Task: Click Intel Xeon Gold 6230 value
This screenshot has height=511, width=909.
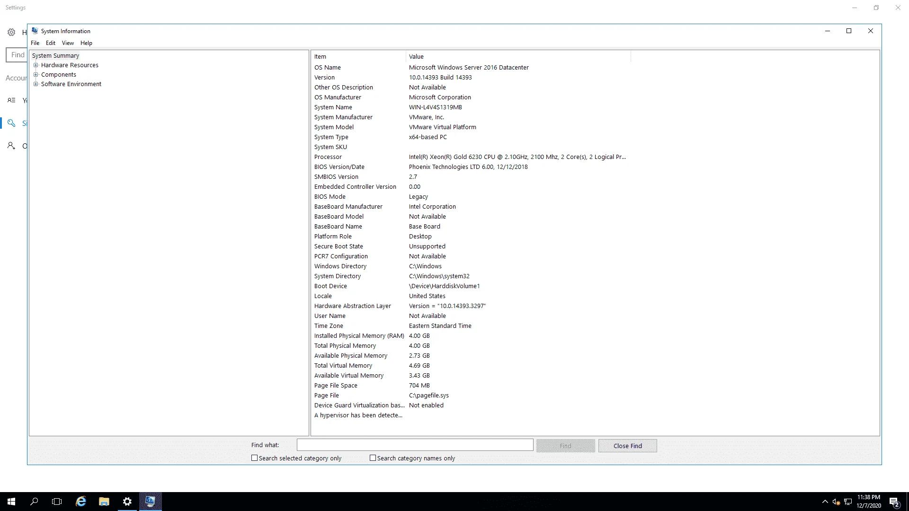Action: tap(517, 157)
